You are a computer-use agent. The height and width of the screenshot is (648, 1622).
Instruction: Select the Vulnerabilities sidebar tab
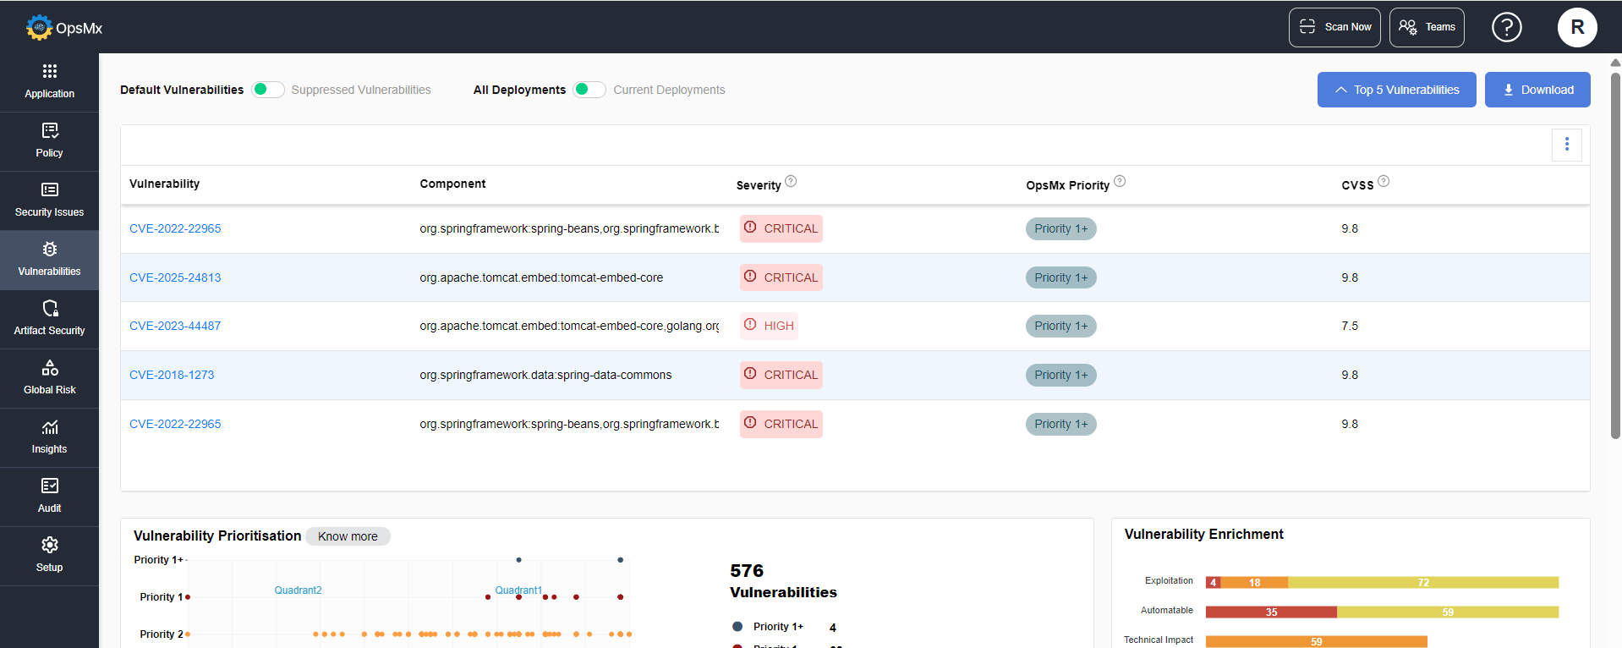49,260
